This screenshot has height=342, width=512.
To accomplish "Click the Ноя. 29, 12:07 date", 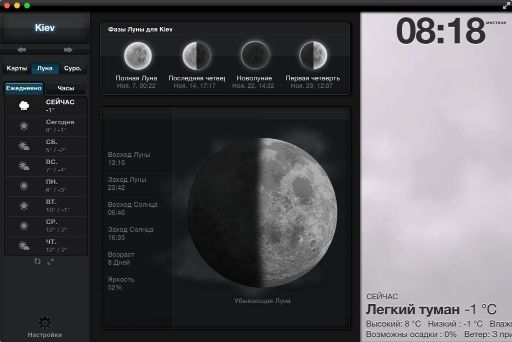I will 311,86.
